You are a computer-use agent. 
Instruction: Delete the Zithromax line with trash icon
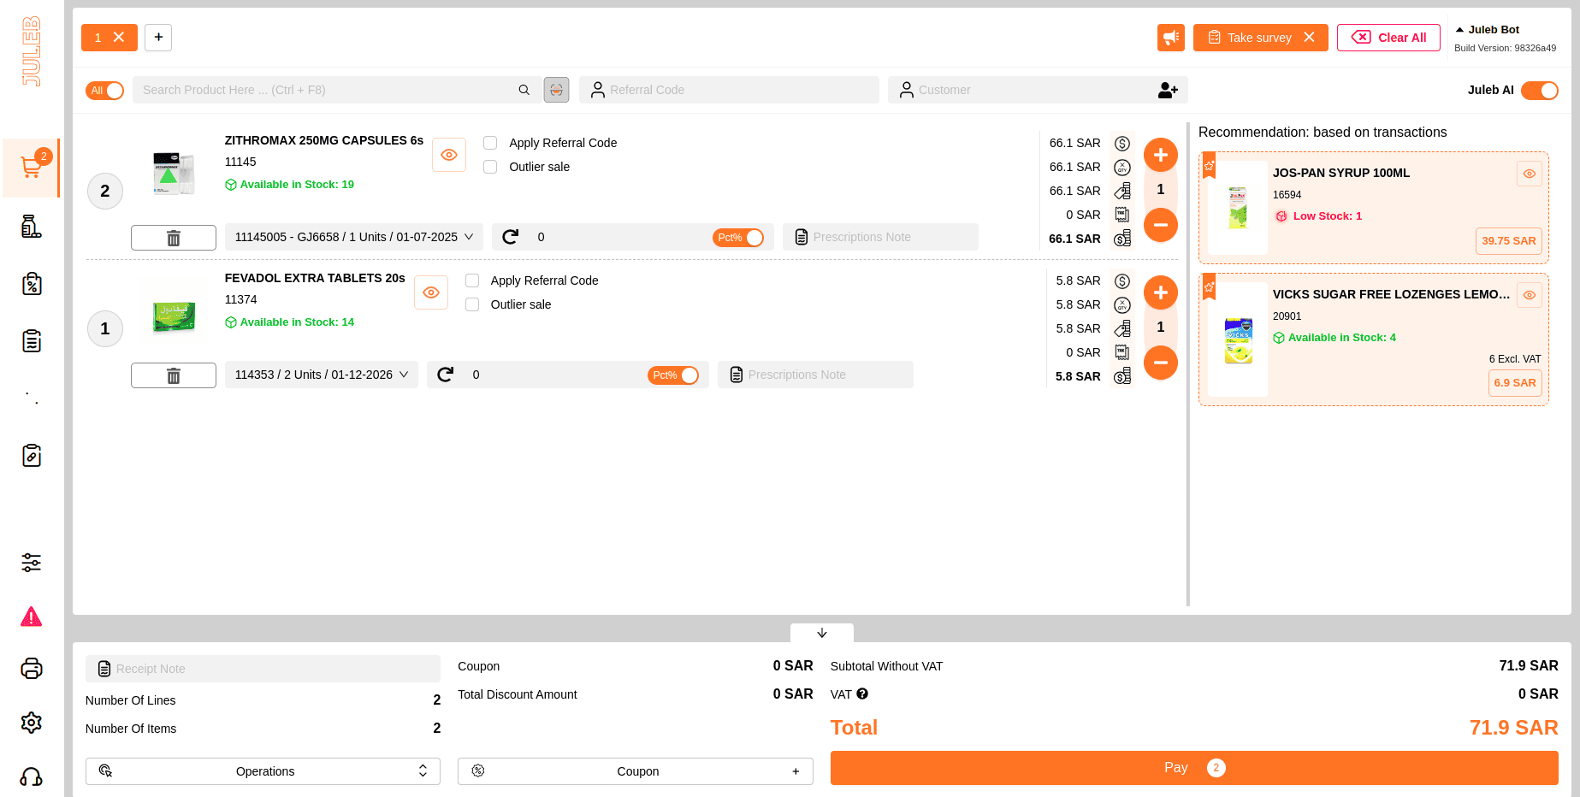[174, 238]
